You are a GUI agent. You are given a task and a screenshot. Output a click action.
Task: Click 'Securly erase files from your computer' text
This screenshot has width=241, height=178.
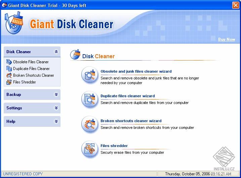pyautogui.click(x=132, y=153)
